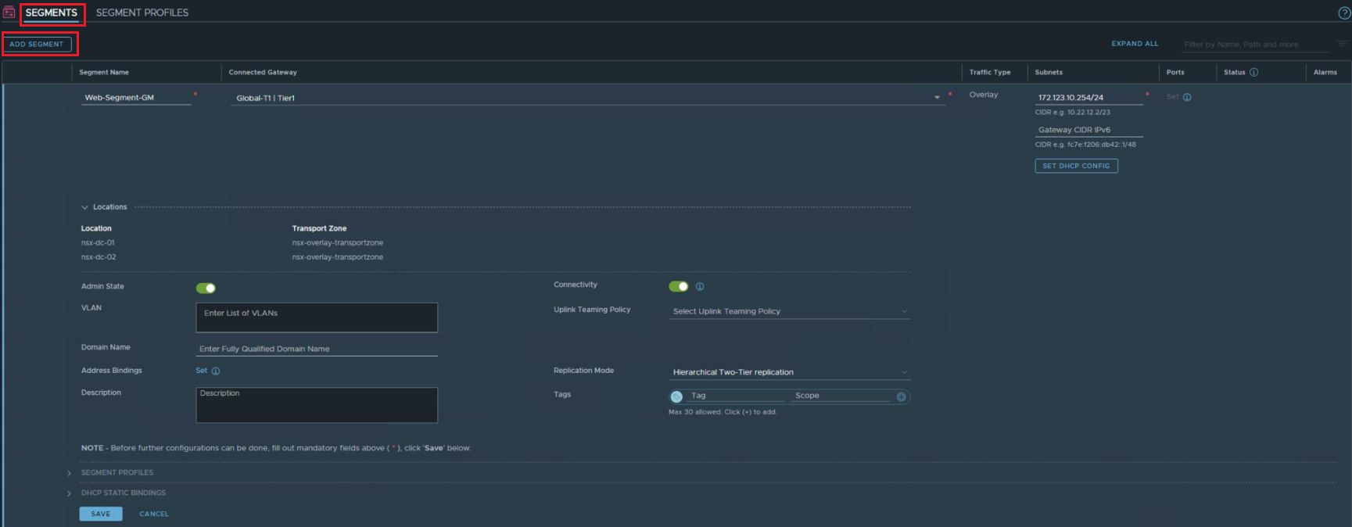This screenshot has height=527, width=1352.
Task: Switch to the Segment Profiles tab
Action: 142,13
